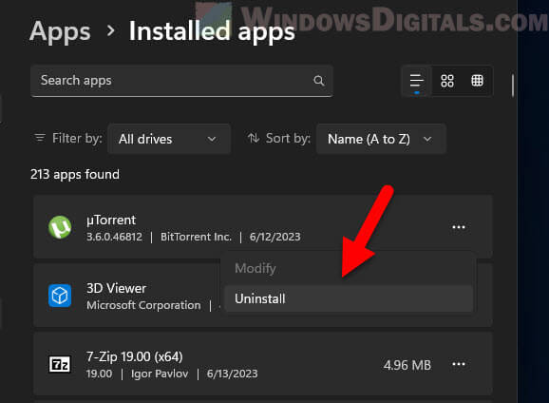Switch to table view layout
The width and height of the screenshot is (549, 403).
[x=477, y=81]
